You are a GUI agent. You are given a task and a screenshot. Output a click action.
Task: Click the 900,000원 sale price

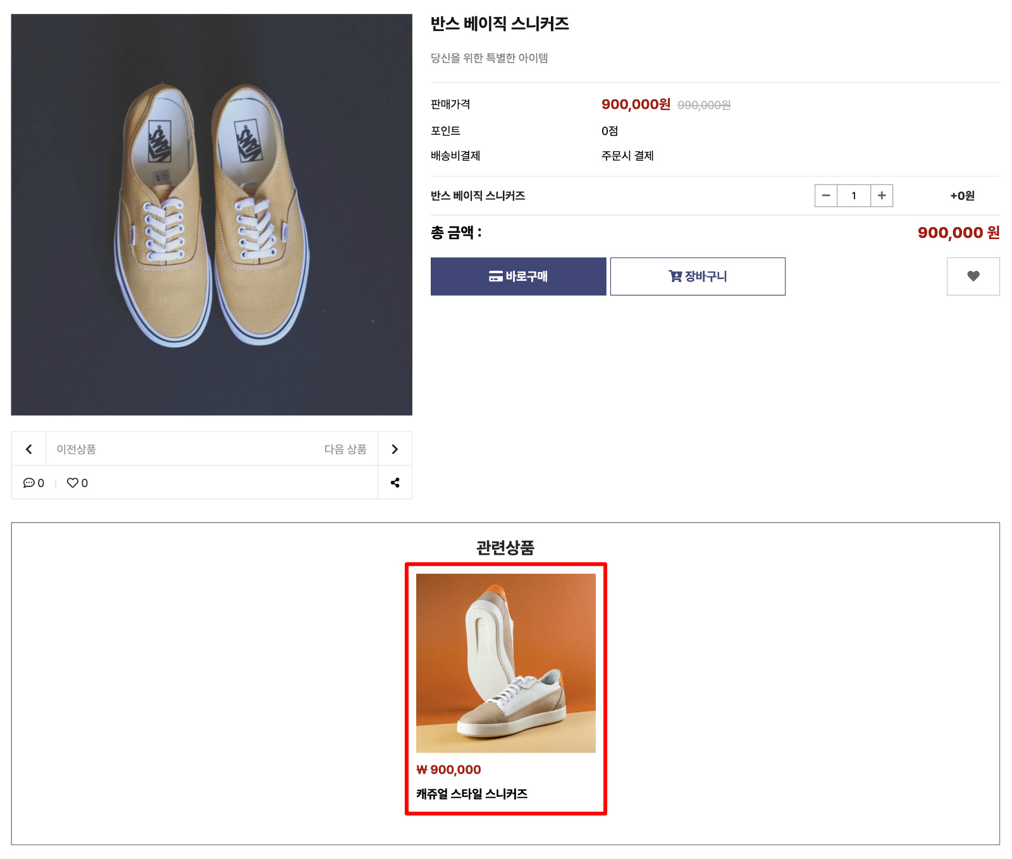coord(636,104)
